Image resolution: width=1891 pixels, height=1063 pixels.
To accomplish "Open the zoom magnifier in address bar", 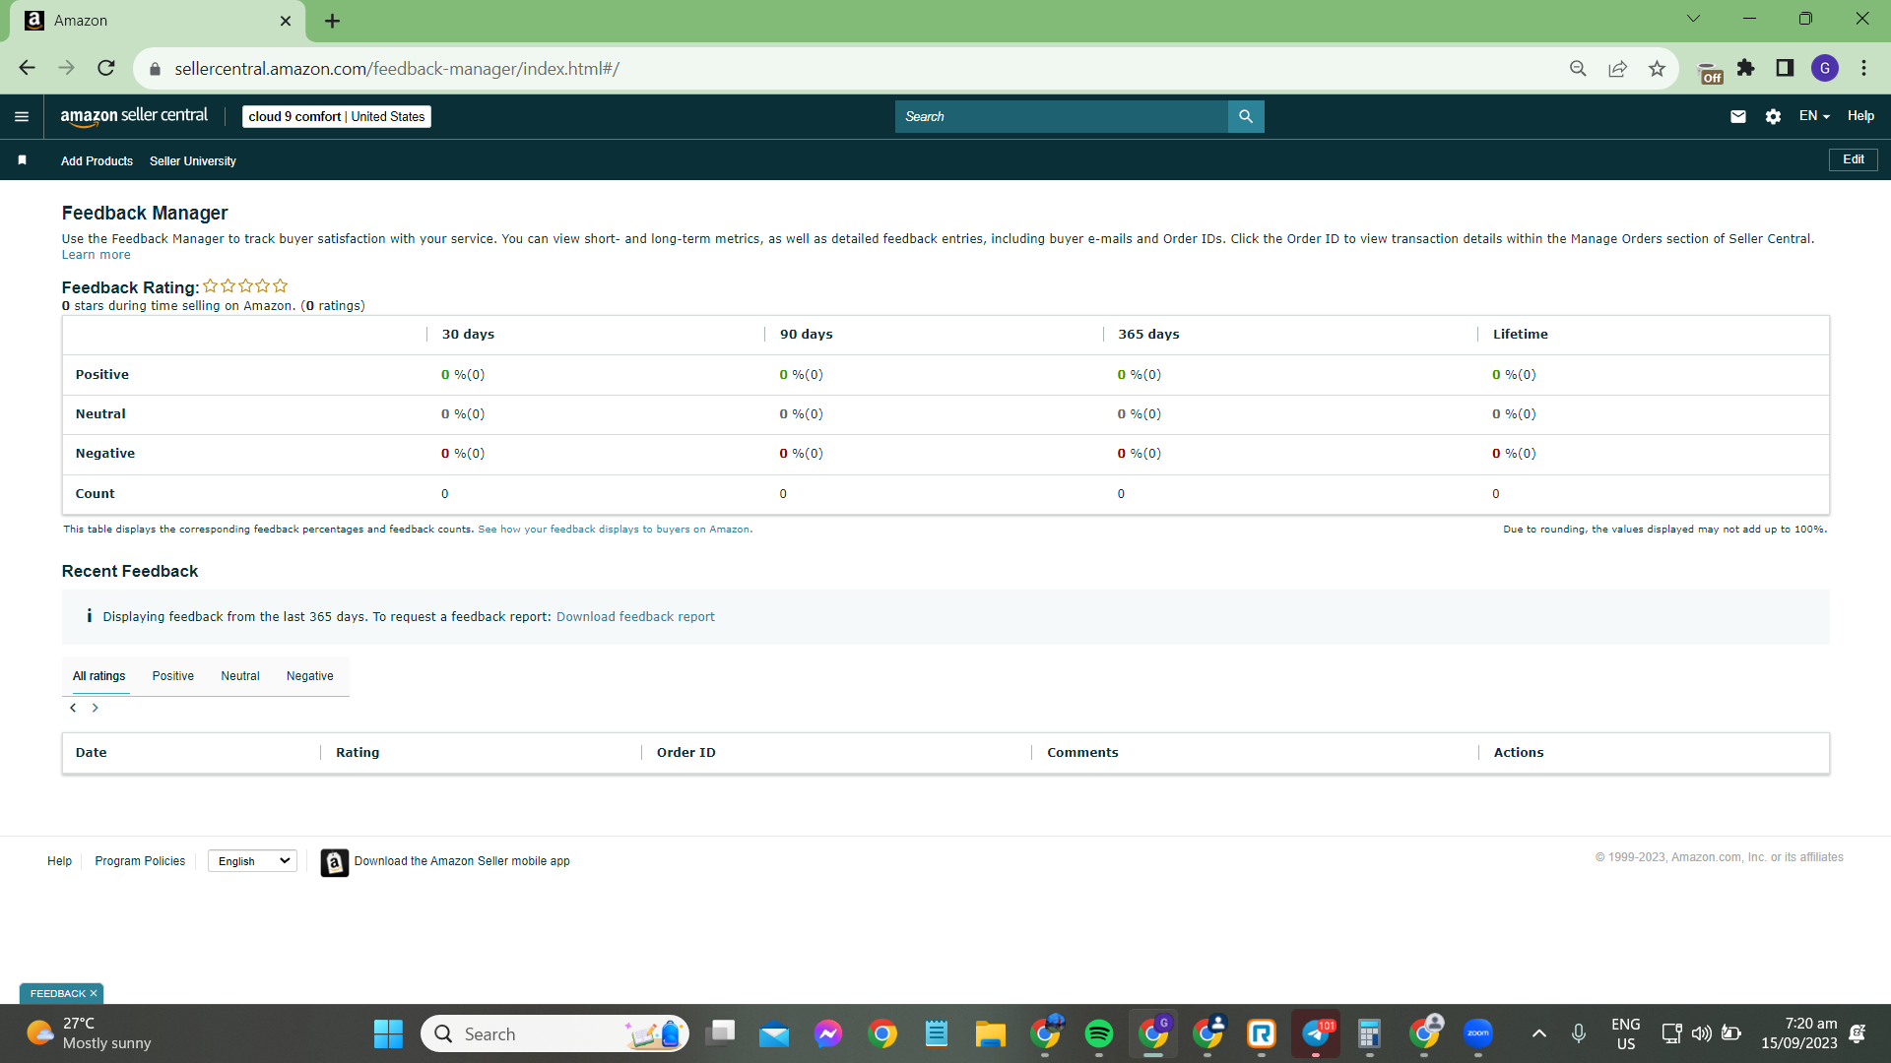I will [1578, 68].
